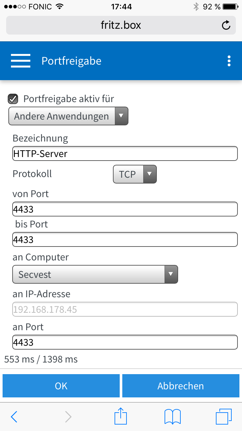Expand the Andere Anwendungen dropdown
The height and width of the screenshot is (431, 242).
[x=68, y=116]
